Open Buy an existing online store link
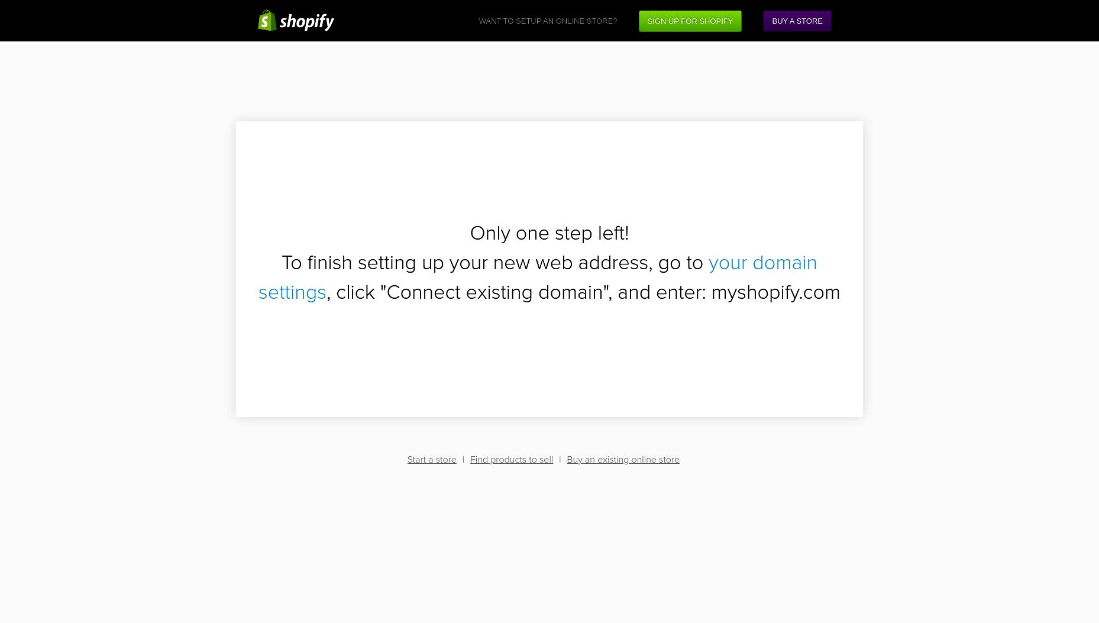 pos(623,460)
